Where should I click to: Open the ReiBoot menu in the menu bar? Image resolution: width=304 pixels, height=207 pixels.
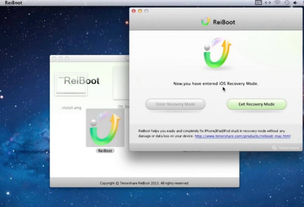[x=14, y=3]
